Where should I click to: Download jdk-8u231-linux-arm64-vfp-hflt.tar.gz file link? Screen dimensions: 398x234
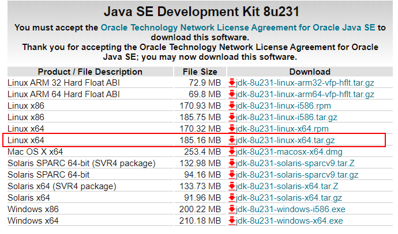pos(305,94)
